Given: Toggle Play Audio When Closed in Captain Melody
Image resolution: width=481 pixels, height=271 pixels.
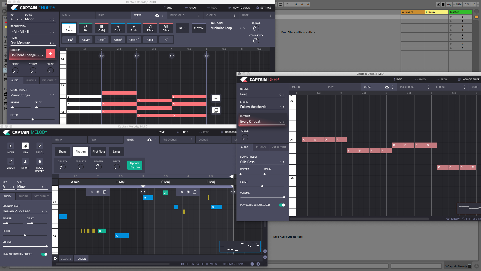Looking at the screenshot, I should [44, 254].
